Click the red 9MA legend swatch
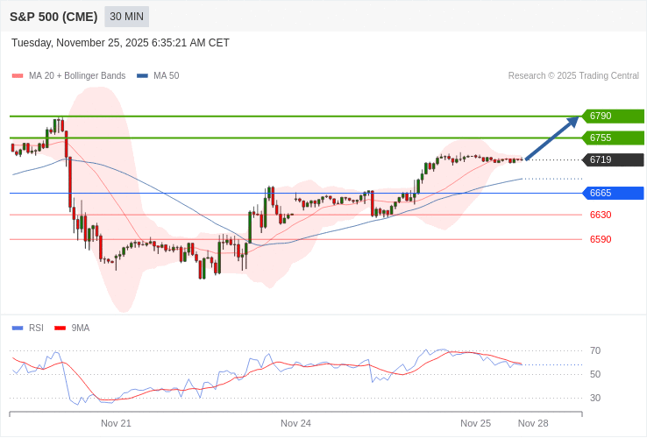 click(x=60, y=328)
